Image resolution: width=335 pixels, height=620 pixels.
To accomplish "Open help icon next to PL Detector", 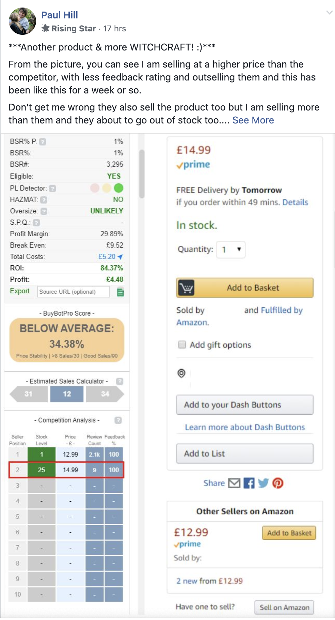I will click(x=52, y=188).
